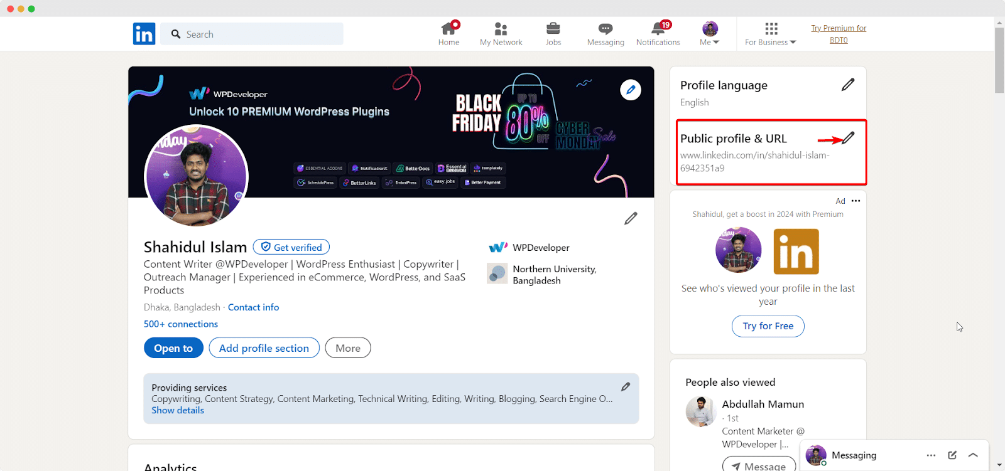Open the Jobs section
The width and height of the screenshot is (1005, 471).
(x=553, y=34)
